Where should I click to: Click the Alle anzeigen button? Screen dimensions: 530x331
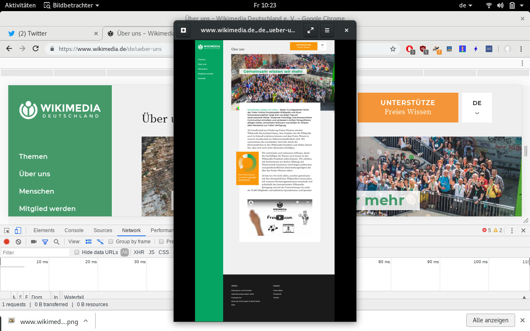tap(490, 320)
